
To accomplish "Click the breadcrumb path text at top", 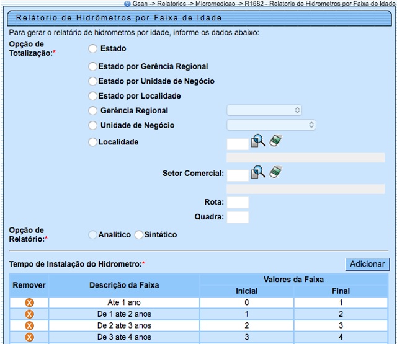I will 264,4.
